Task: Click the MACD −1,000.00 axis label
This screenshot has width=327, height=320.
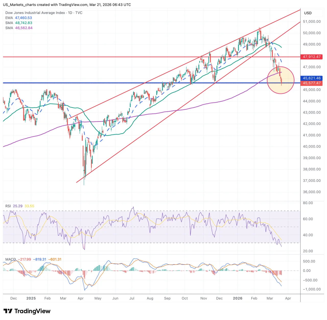Action: coord(312,289)
